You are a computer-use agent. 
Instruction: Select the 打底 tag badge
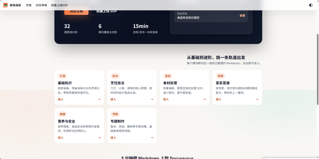[x=62, y=76]
